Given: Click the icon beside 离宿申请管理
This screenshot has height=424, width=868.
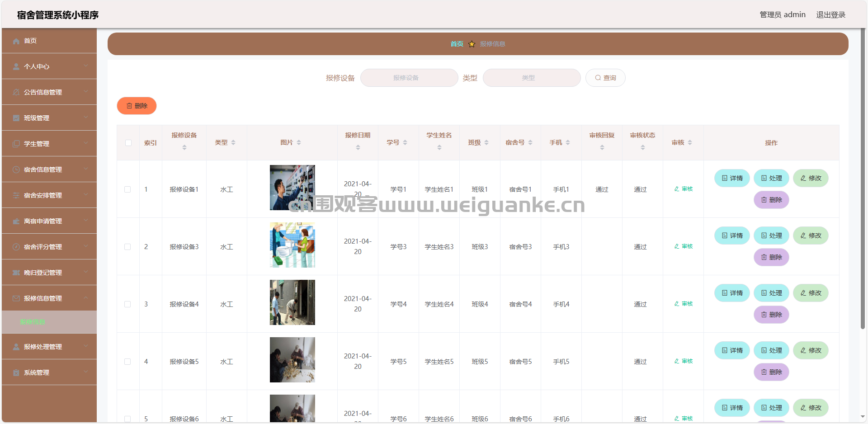Looking at the screenshot, I should coord(16,221).
